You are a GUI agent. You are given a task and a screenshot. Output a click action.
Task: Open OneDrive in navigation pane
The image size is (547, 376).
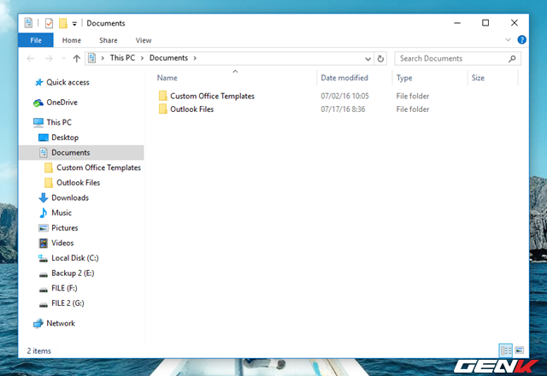pos(62,103)
